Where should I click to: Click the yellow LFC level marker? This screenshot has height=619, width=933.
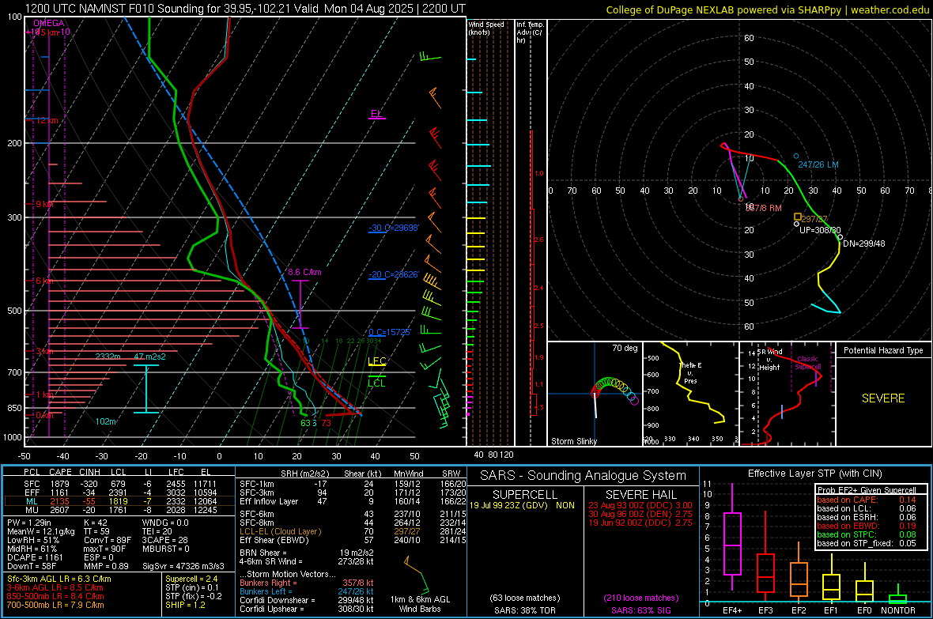pyautogui.click(x=377, y=360)
